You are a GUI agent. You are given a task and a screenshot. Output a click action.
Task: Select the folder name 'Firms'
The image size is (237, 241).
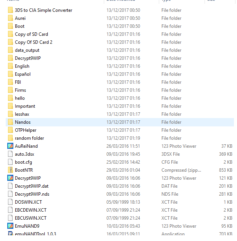point(21,90)
